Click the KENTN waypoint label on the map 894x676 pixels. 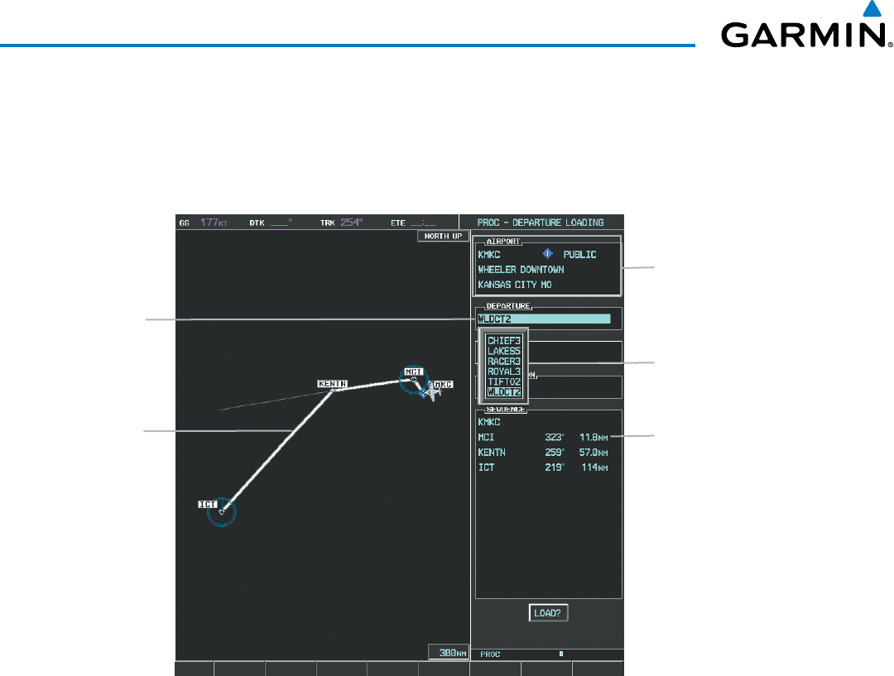tap(333, 384)
